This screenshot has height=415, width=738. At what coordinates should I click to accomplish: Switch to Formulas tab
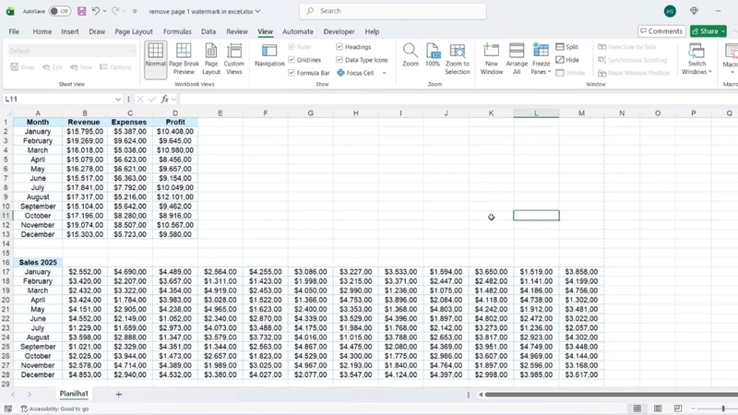pos(177,31)
